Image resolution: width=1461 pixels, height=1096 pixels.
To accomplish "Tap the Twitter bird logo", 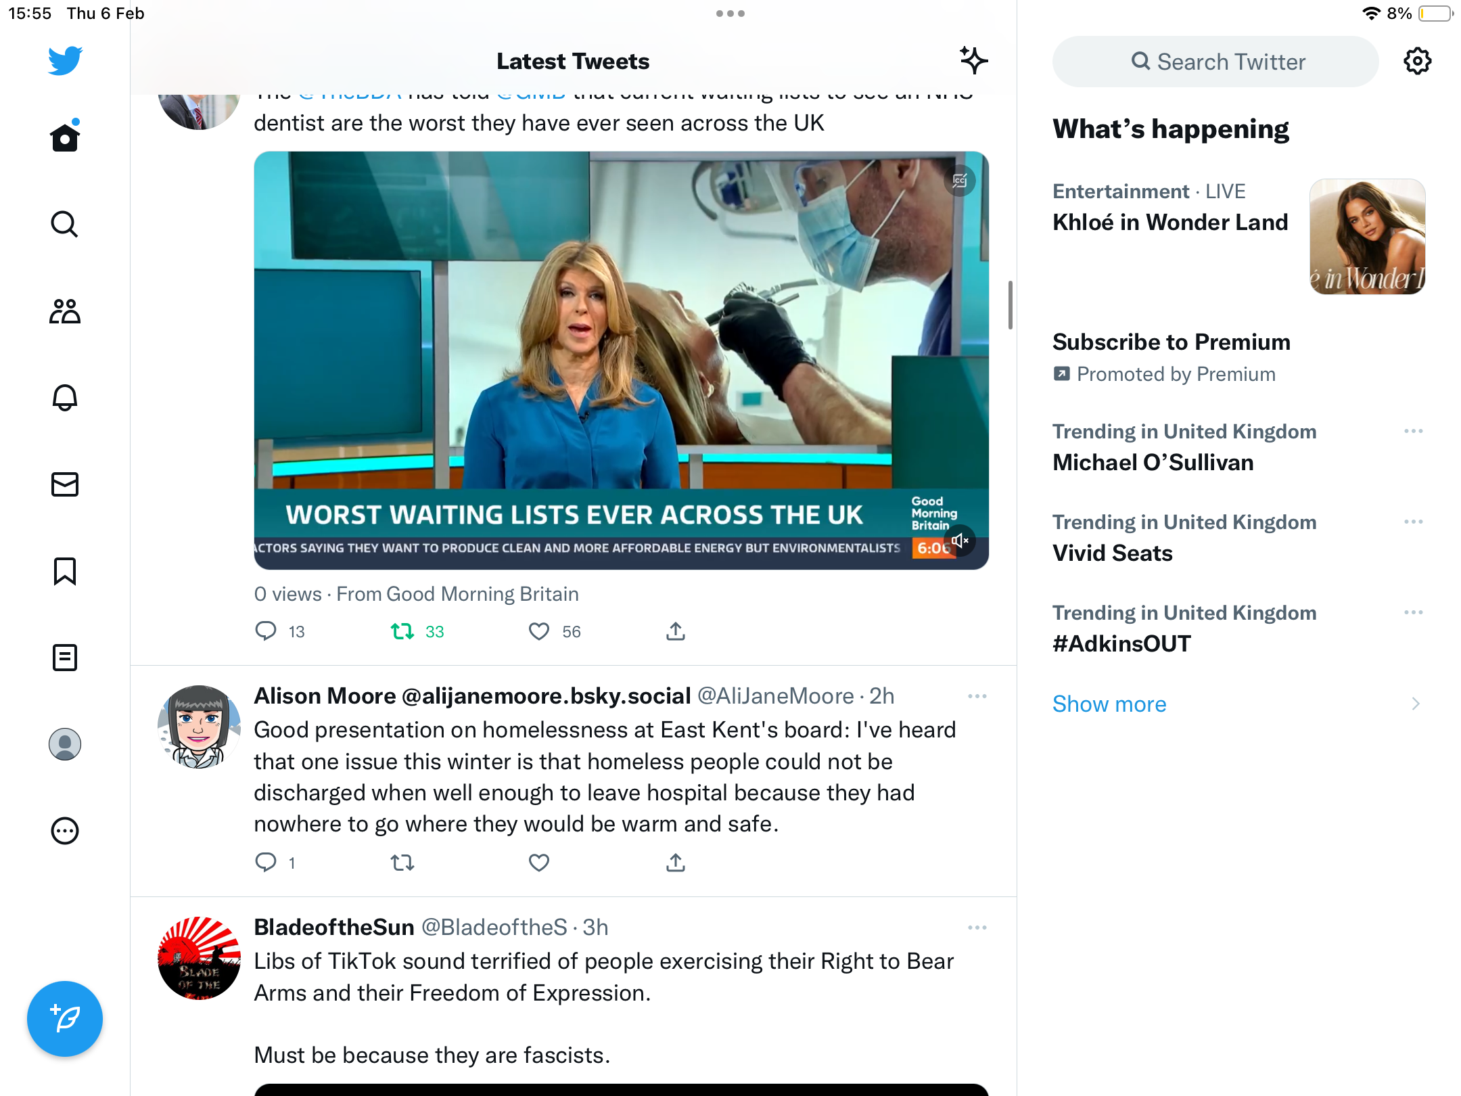I will click(x=65, y=61).
